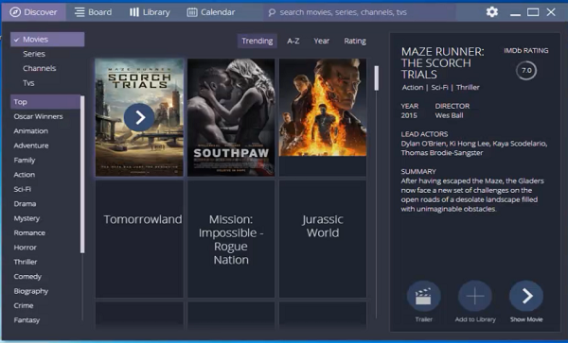Screen dimensions: 568x343
Task: Click the Trailer clapperboard icon
Action: [423, 296]
